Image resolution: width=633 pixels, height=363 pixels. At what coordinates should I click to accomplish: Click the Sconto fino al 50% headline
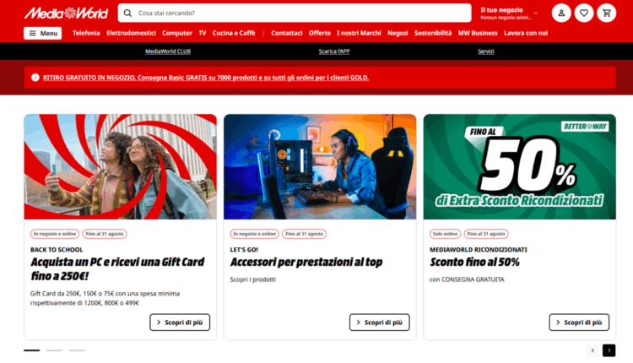(474, 262)
